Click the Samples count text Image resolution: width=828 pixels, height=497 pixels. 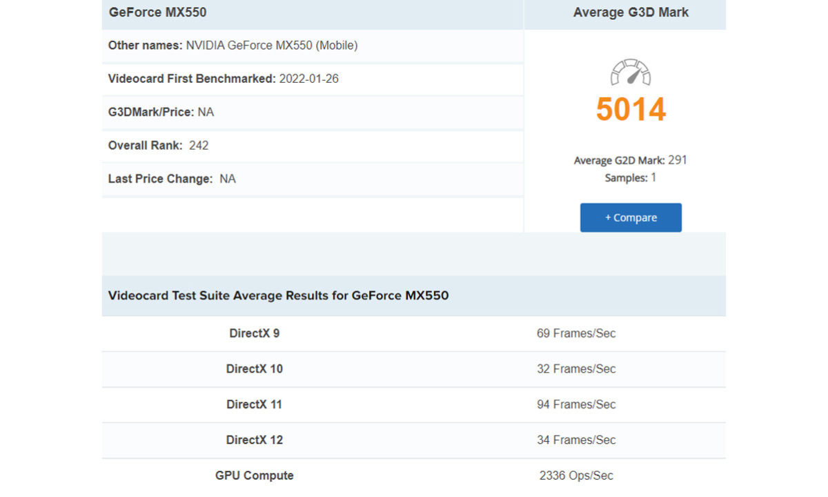tap(631, 178)
